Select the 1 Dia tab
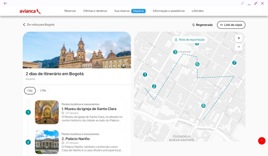The height and width of the screenshot is (156, 268). (30, 91)
